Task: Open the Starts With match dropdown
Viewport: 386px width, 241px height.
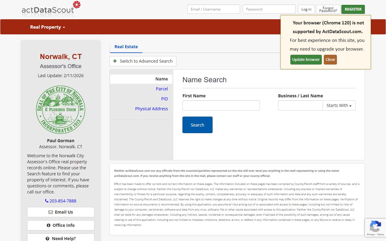Action: coord(339,105)
